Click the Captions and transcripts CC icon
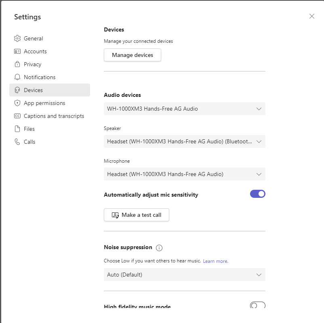Viewport: 324px width, 323px height. click(x=17, y=116)
